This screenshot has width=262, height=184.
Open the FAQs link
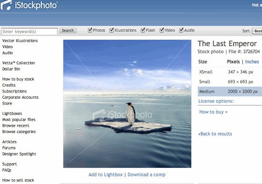coord(7,170)
